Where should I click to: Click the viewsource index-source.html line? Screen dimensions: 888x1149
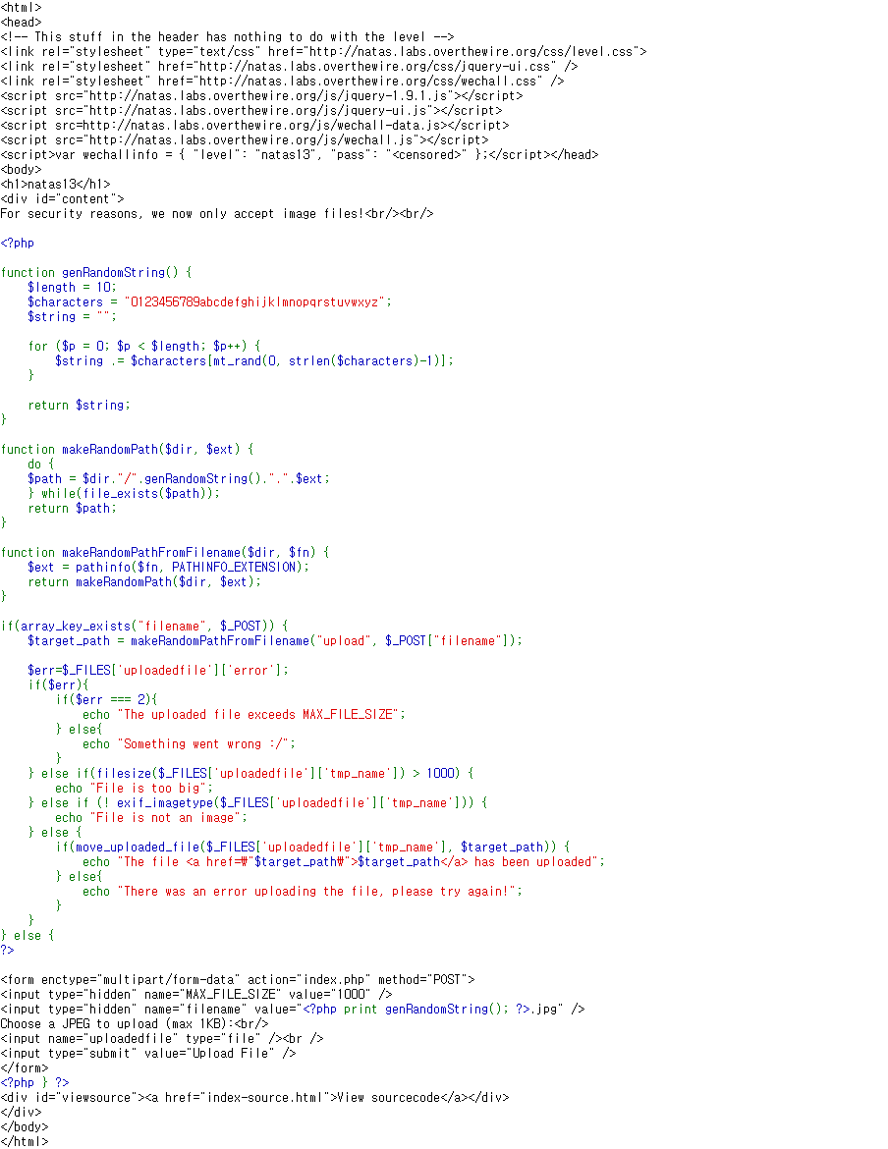pyautogui.click(x=255, y=1097)
